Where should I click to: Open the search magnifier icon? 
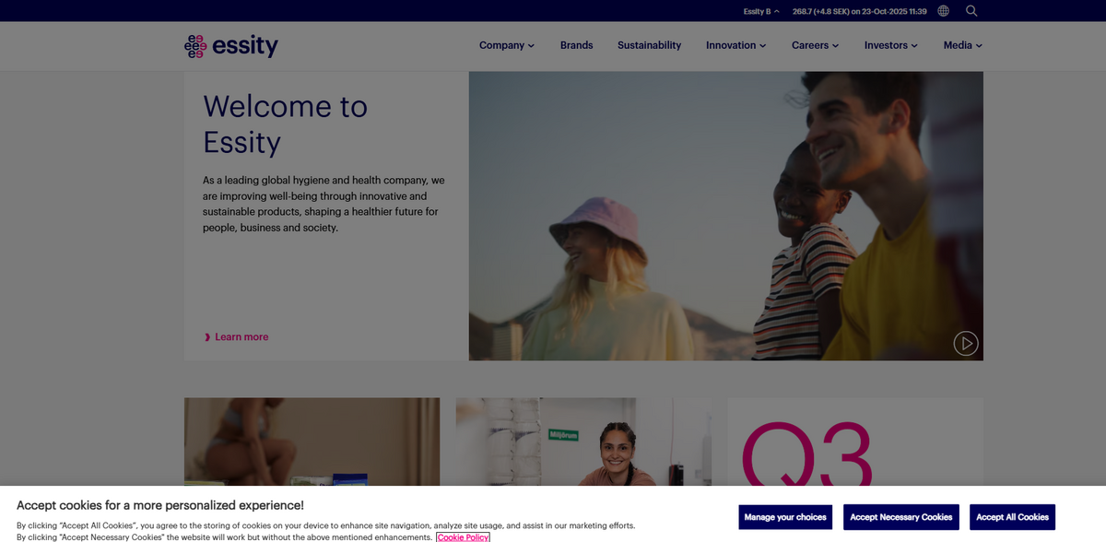click(x=971, y=11)
